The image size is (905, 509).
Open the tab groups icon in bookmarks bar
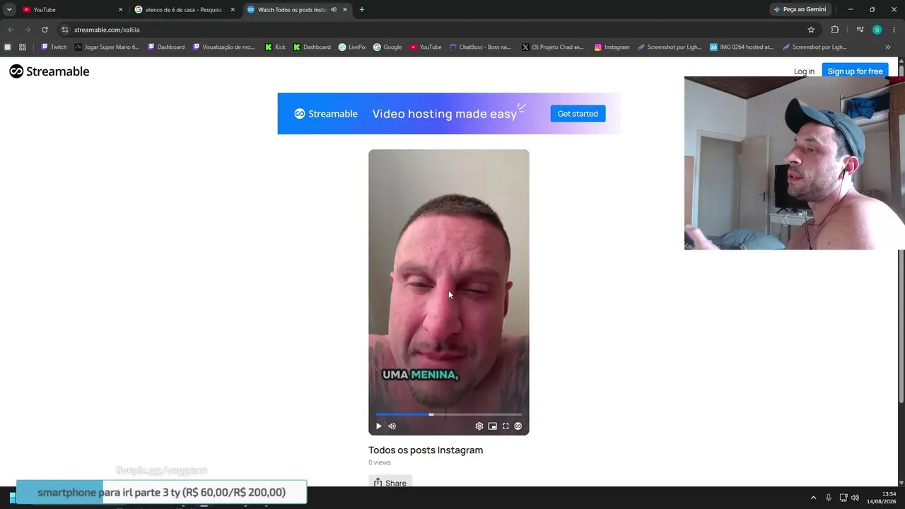(x=8, y=47)
